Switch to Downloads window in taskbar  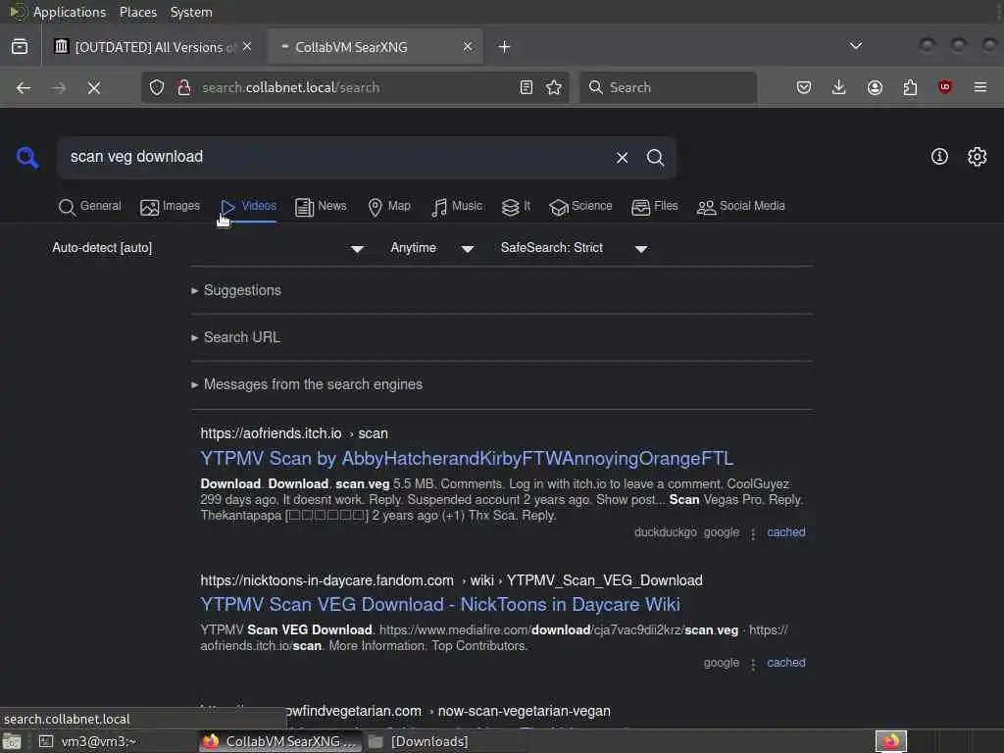[x=444, y=741]
